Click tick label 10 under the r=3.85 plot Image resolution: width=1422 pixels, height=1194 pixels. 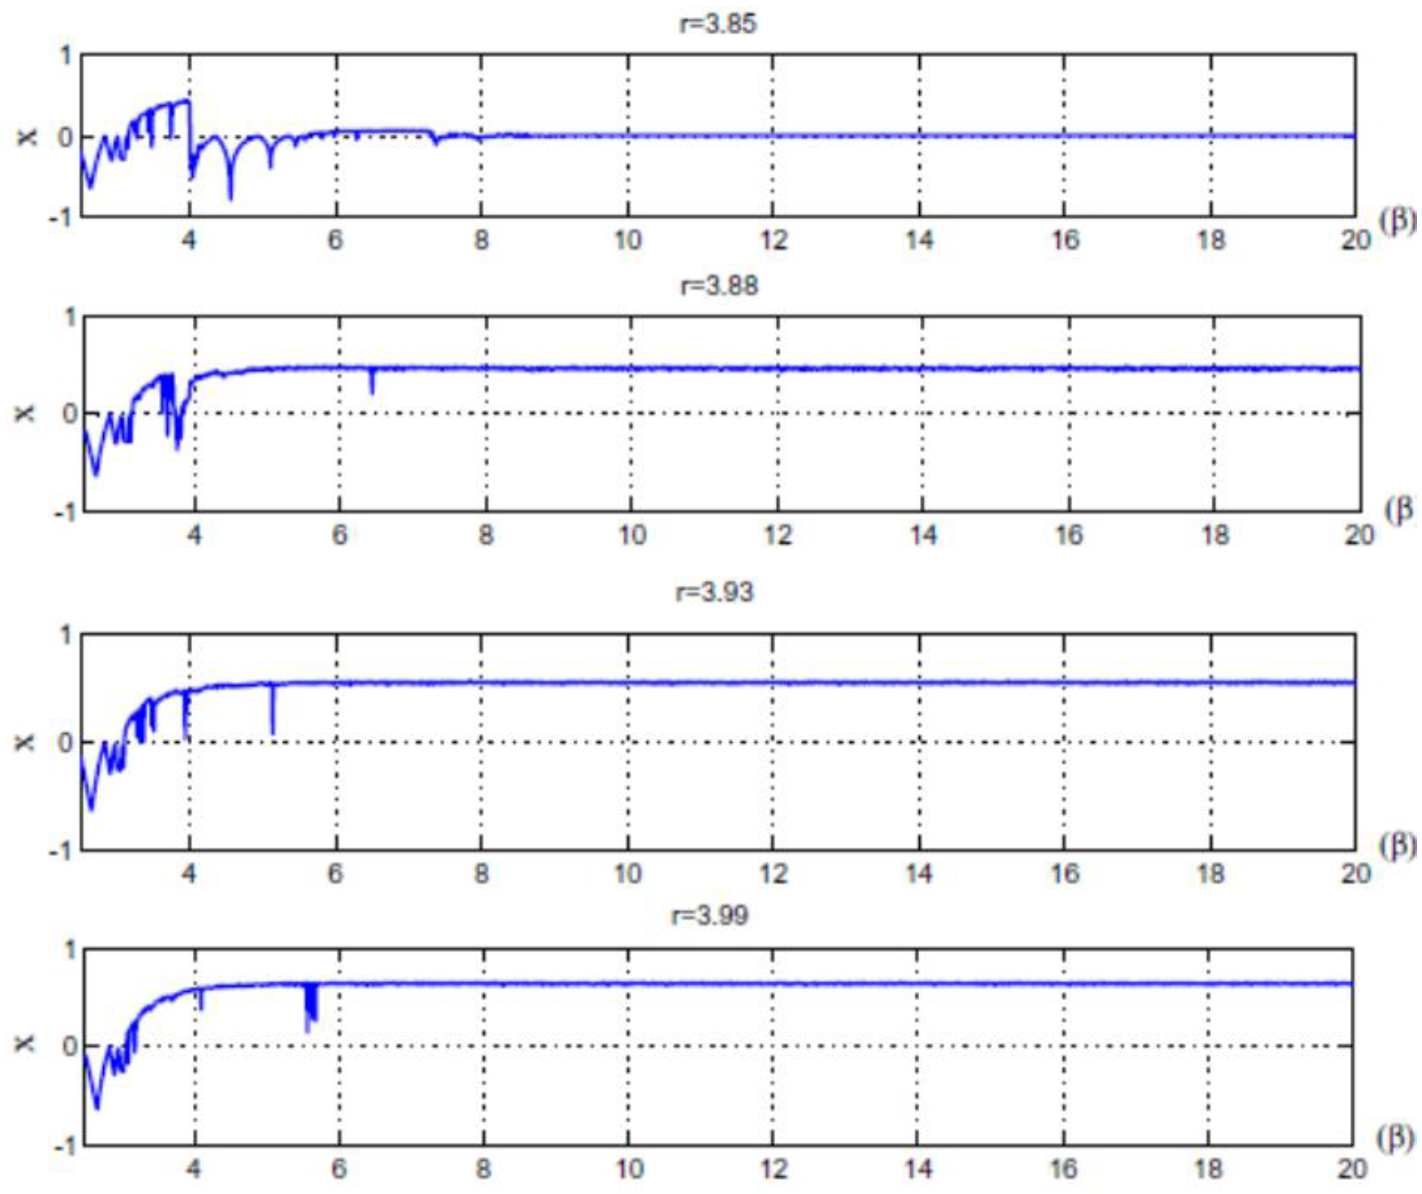pos(628,240)
